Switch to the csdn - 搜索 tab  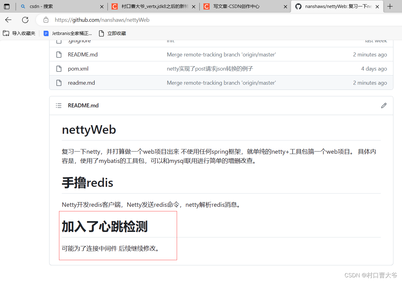[61, 6]
